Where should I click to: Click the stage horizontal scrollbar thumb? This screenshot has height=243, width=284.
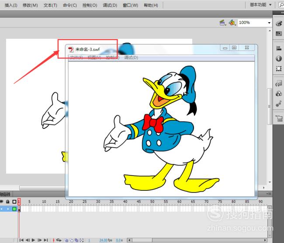click(42, 188)
